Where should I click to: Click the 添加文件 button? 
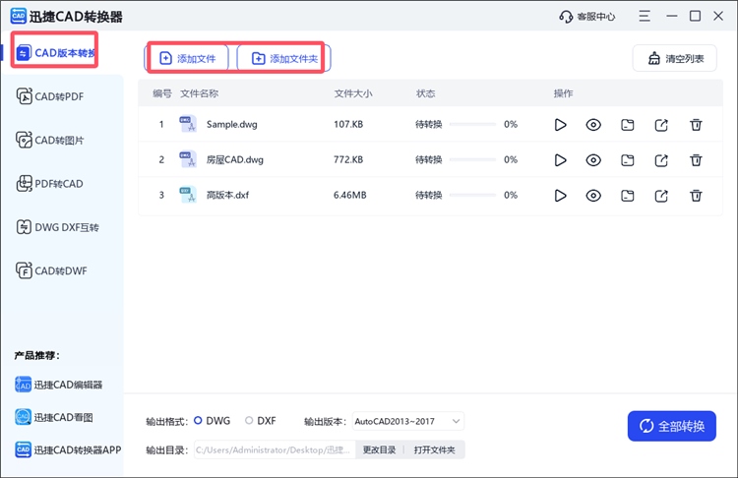[187, 59]
